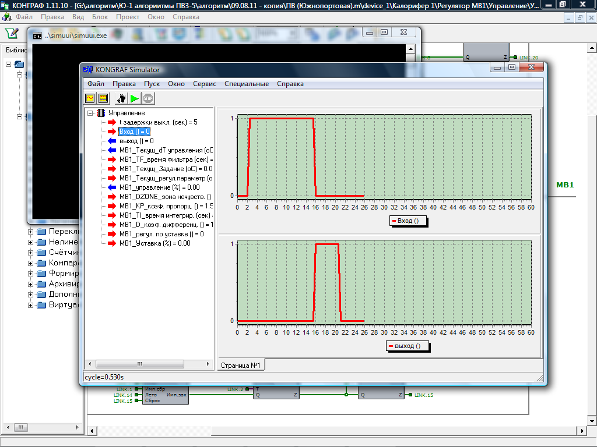Open the Блок menu in main КОНГРАФ window
597x447 pixels.
pyautogui.click(x=100, y=17)
